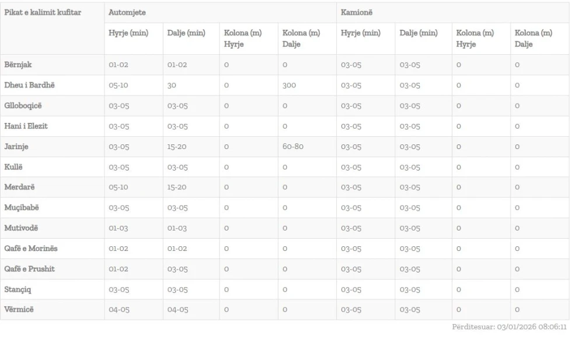This screenshot has width=572, height=340.
Task: Click the Qafë e Prushit row label
Action: click(x=30, y=269)
